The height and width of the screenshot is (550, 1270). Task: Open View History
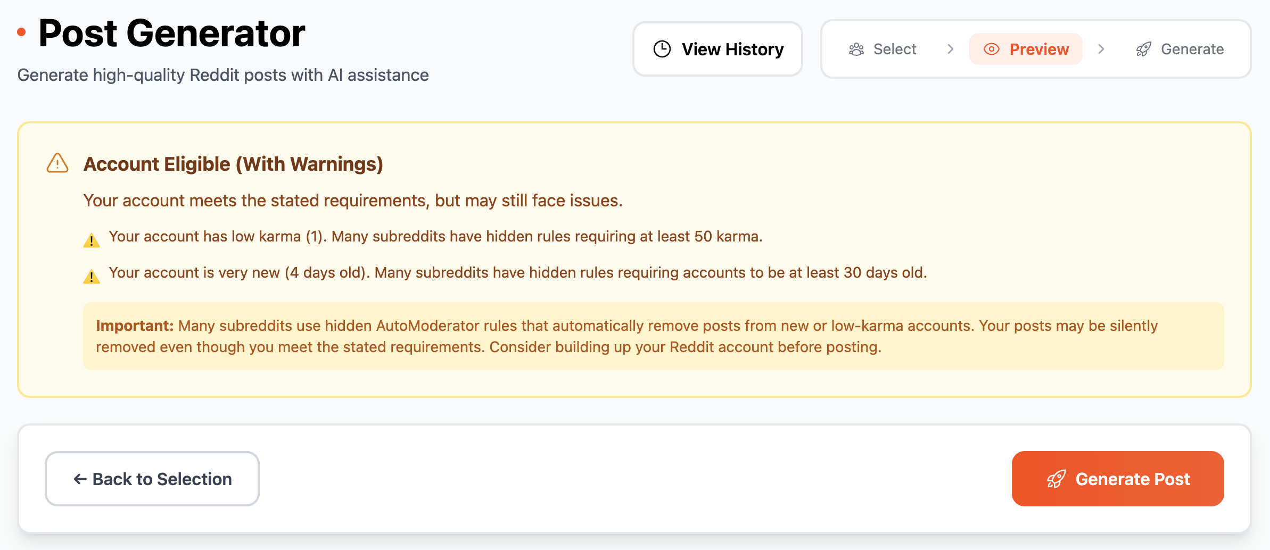(x=718, y=49)
